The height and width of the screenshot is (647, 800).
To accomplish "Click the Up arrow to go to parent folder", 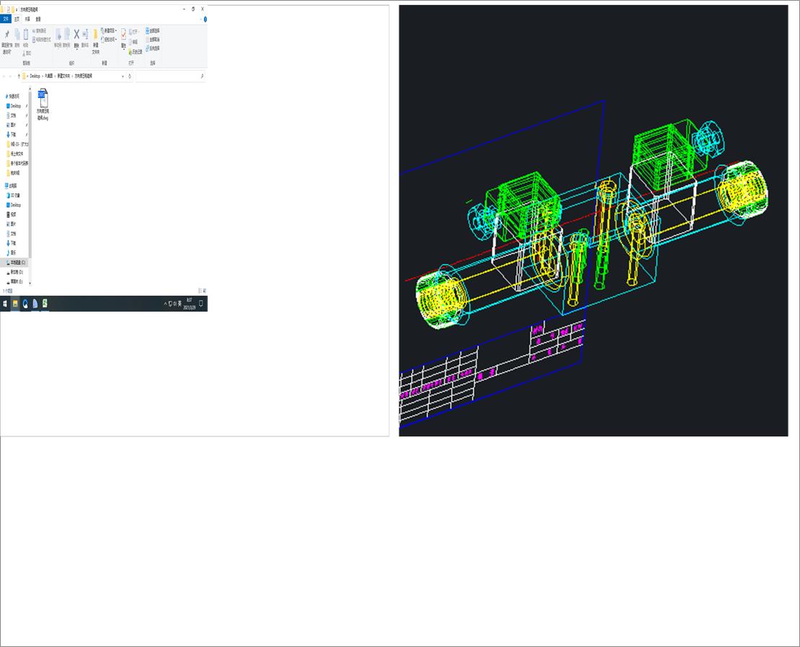I will click(x=19, y=76).
